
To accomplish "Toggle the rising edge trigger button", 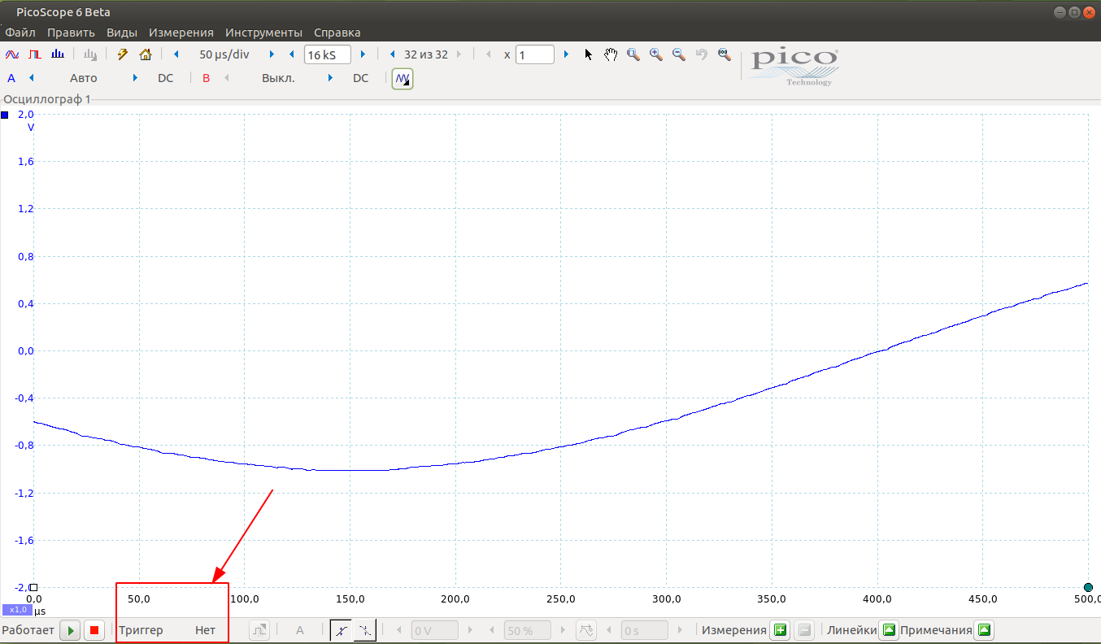I will (x=342, y=630).
